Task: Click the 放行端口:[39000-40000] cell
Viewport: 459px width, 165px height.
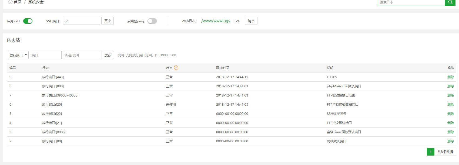Action: click(x=60, y=95)
